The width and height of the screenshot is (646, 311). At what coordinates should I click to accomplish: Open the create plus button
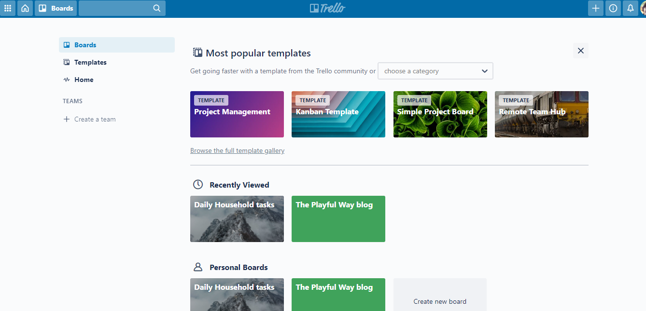[596, 8]
